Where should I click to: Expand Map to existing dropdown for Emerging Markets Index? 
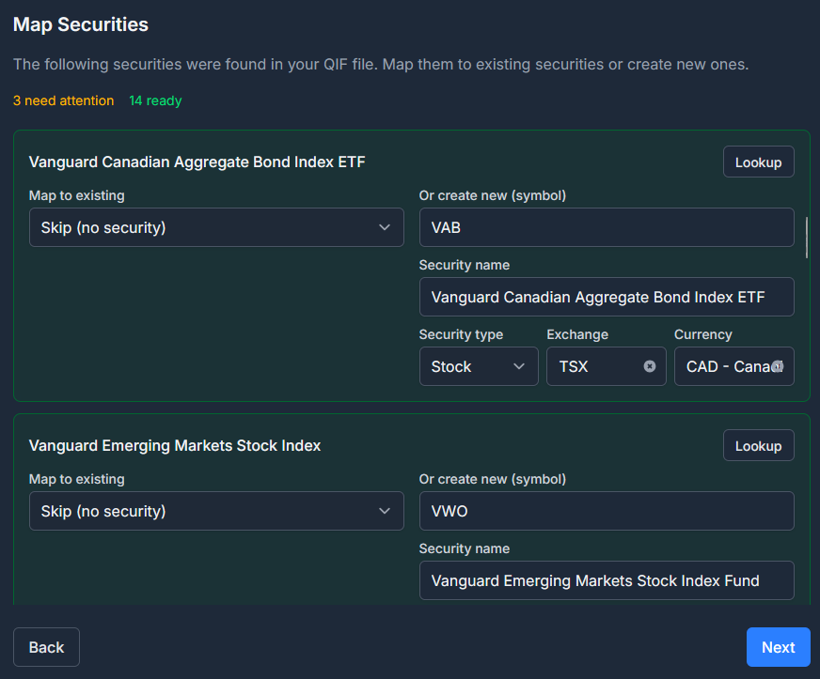[216, 511]
